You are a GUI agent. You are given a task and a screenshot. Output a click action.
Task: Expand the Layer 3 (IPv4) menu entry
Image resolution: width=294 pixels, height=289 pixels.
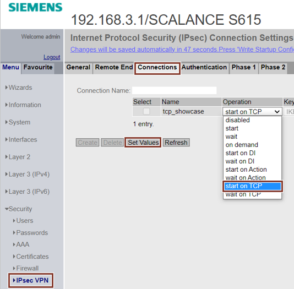coord(28,175)
